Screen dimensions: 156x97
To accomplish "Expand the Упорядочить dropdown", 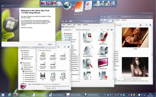I will pyautogui.click(x=68, y=30).
